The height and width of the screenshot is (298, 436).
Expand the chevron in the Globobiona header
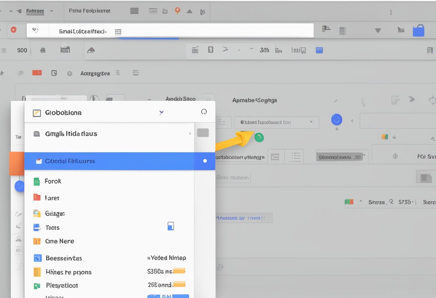161,112
